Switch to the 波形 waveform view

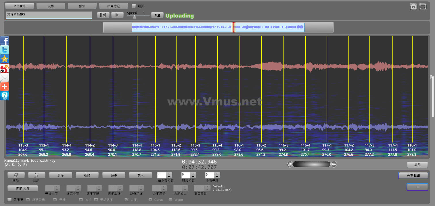click(x=51, y=6)
